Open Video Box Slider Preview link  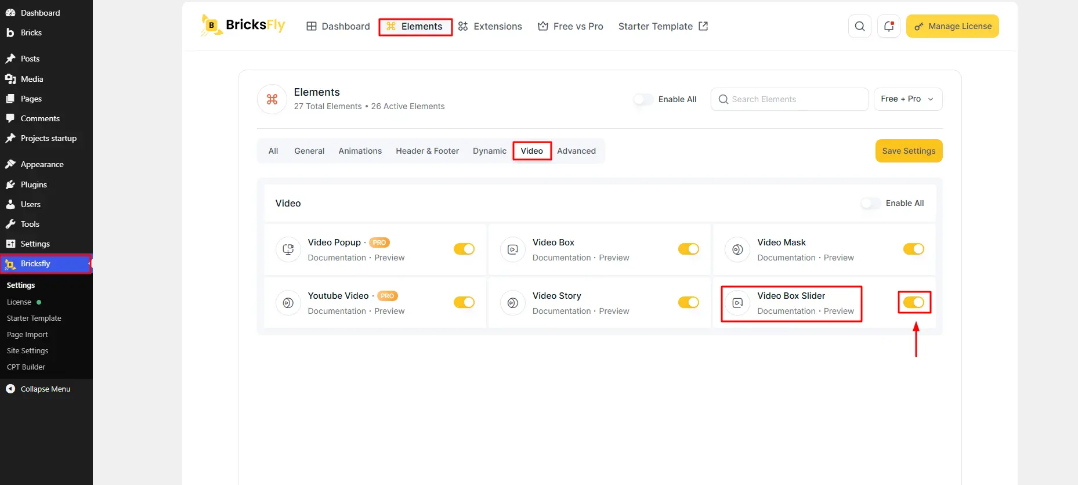click(x=839, y=311)
